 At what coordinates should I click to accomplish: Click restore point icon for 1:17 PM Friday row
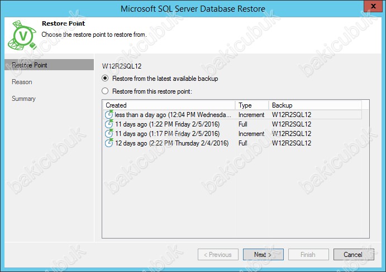pos(109,134)
